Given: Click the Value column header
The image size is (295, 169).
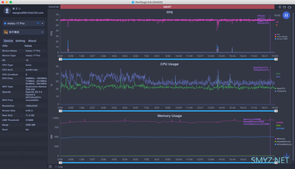Looking at the screenshot, I should 28,46.
